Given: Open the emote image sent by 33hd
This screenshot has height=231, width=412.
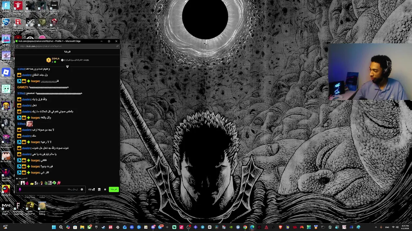Looking at the screenshot, I should pyautogui.click(x=30, y=124).
